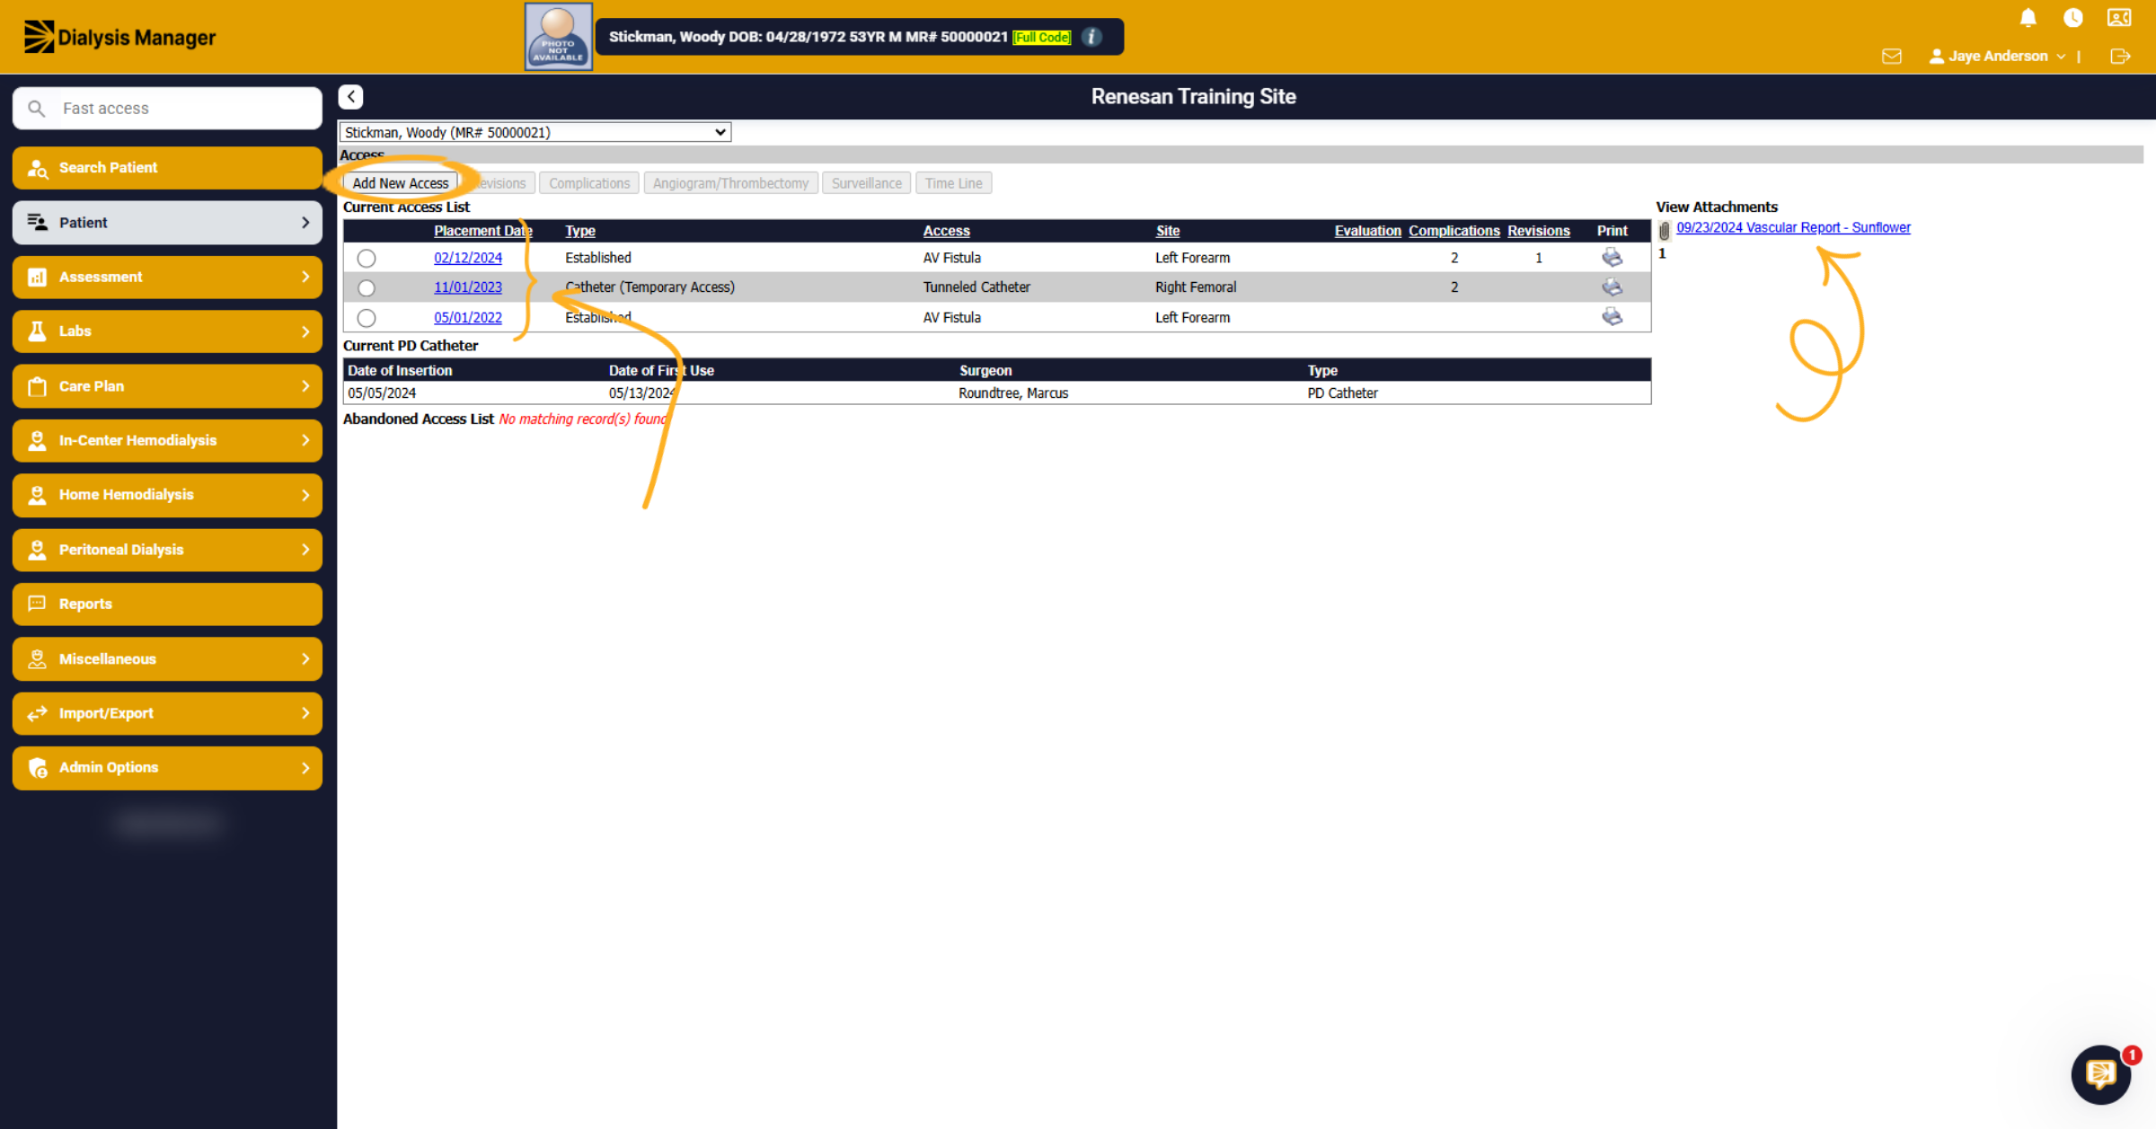Print the 11/01/2023 access record
Viewport: 2156px width, 1129px height.
[1612, 287]
